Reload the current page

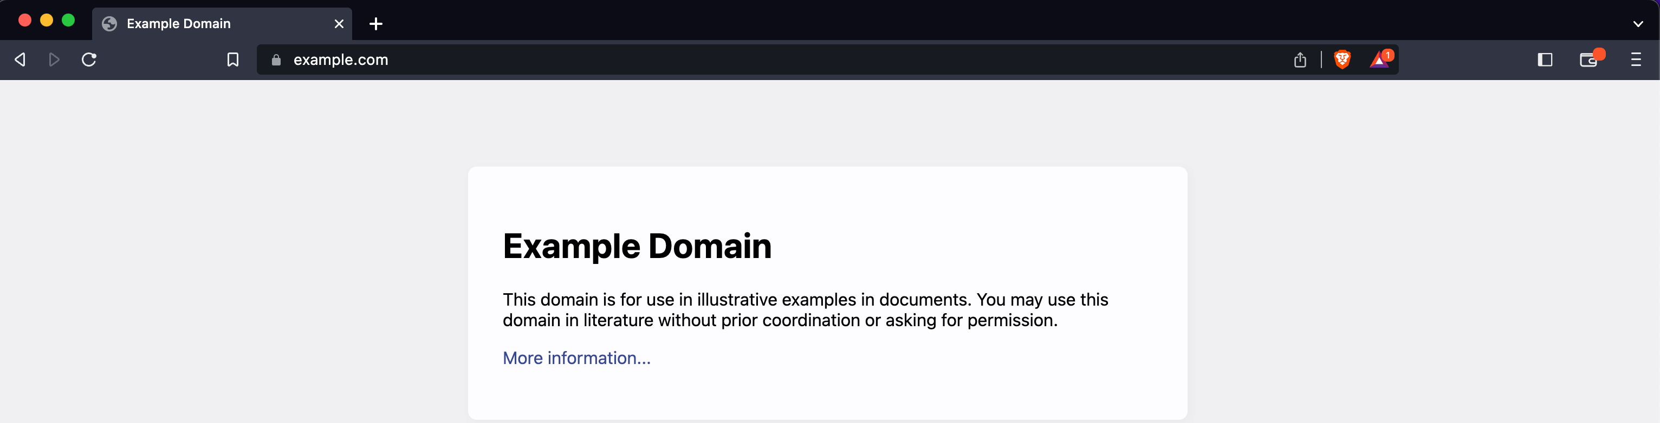tap(89, 60)
